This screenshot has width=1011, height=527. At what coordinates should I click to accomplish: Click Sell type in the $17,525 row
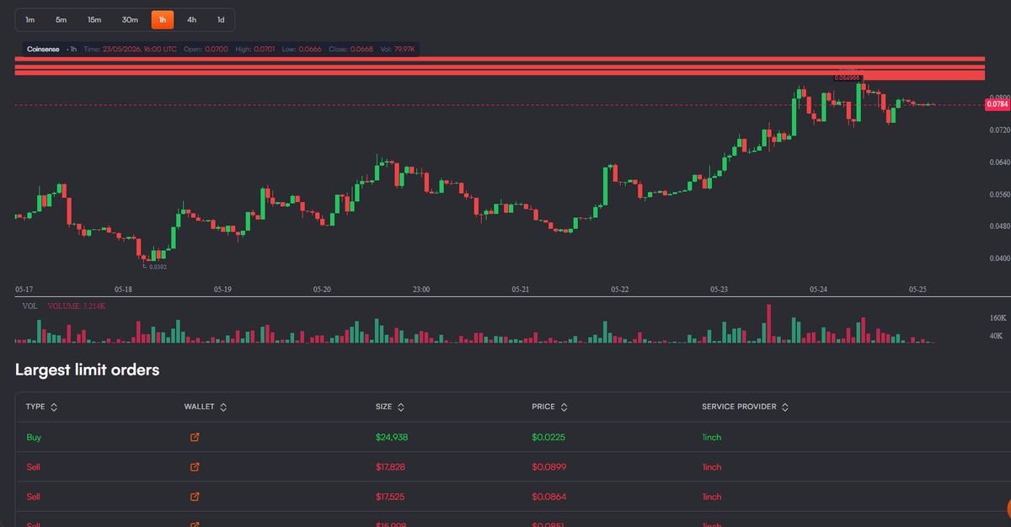click(34, 497)
